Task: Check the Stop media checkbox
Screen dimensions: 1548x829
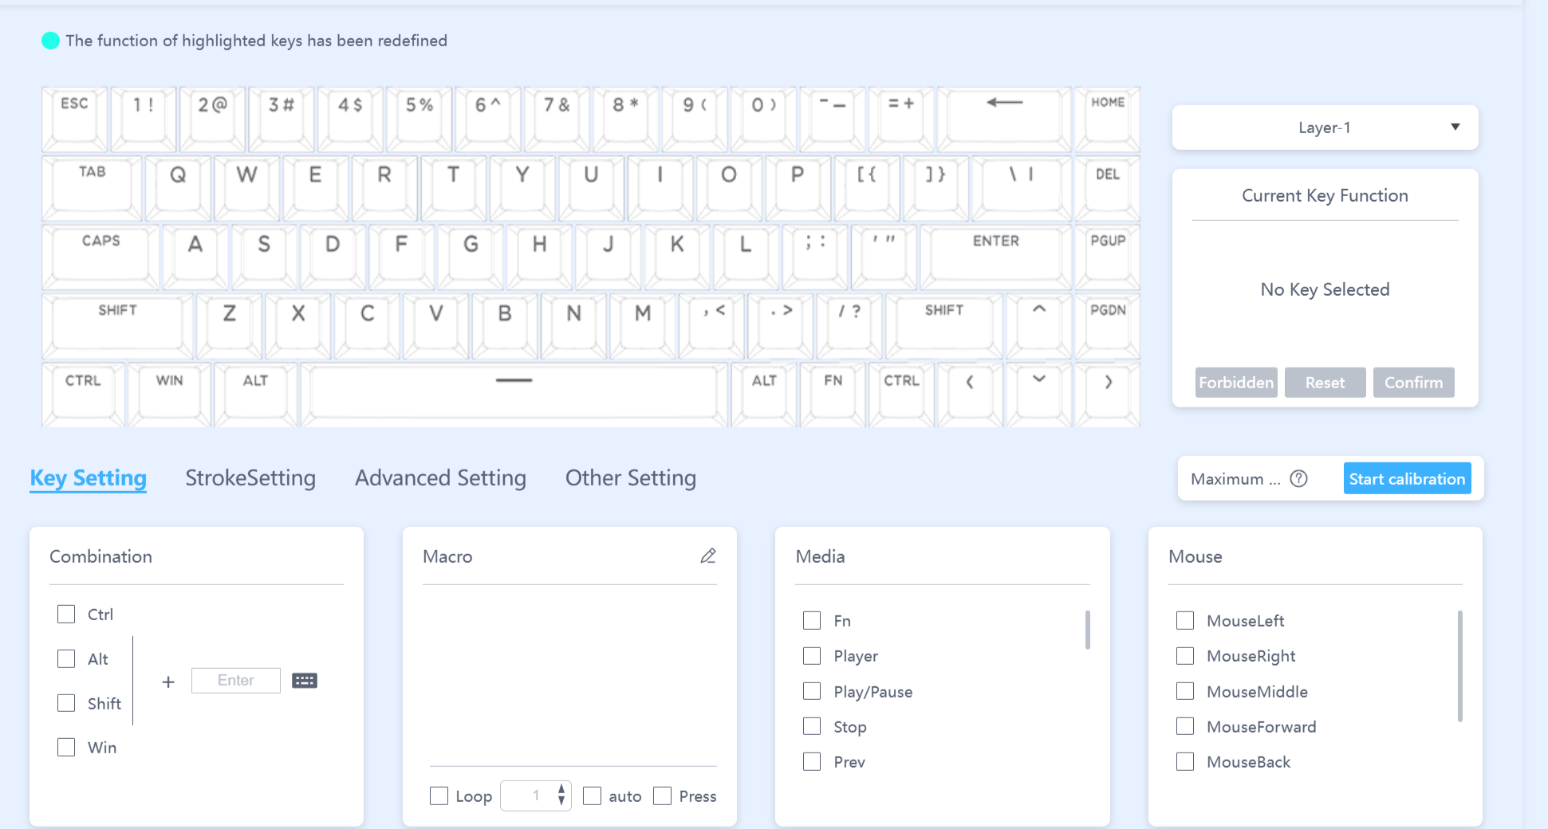Action: point(812,726)
